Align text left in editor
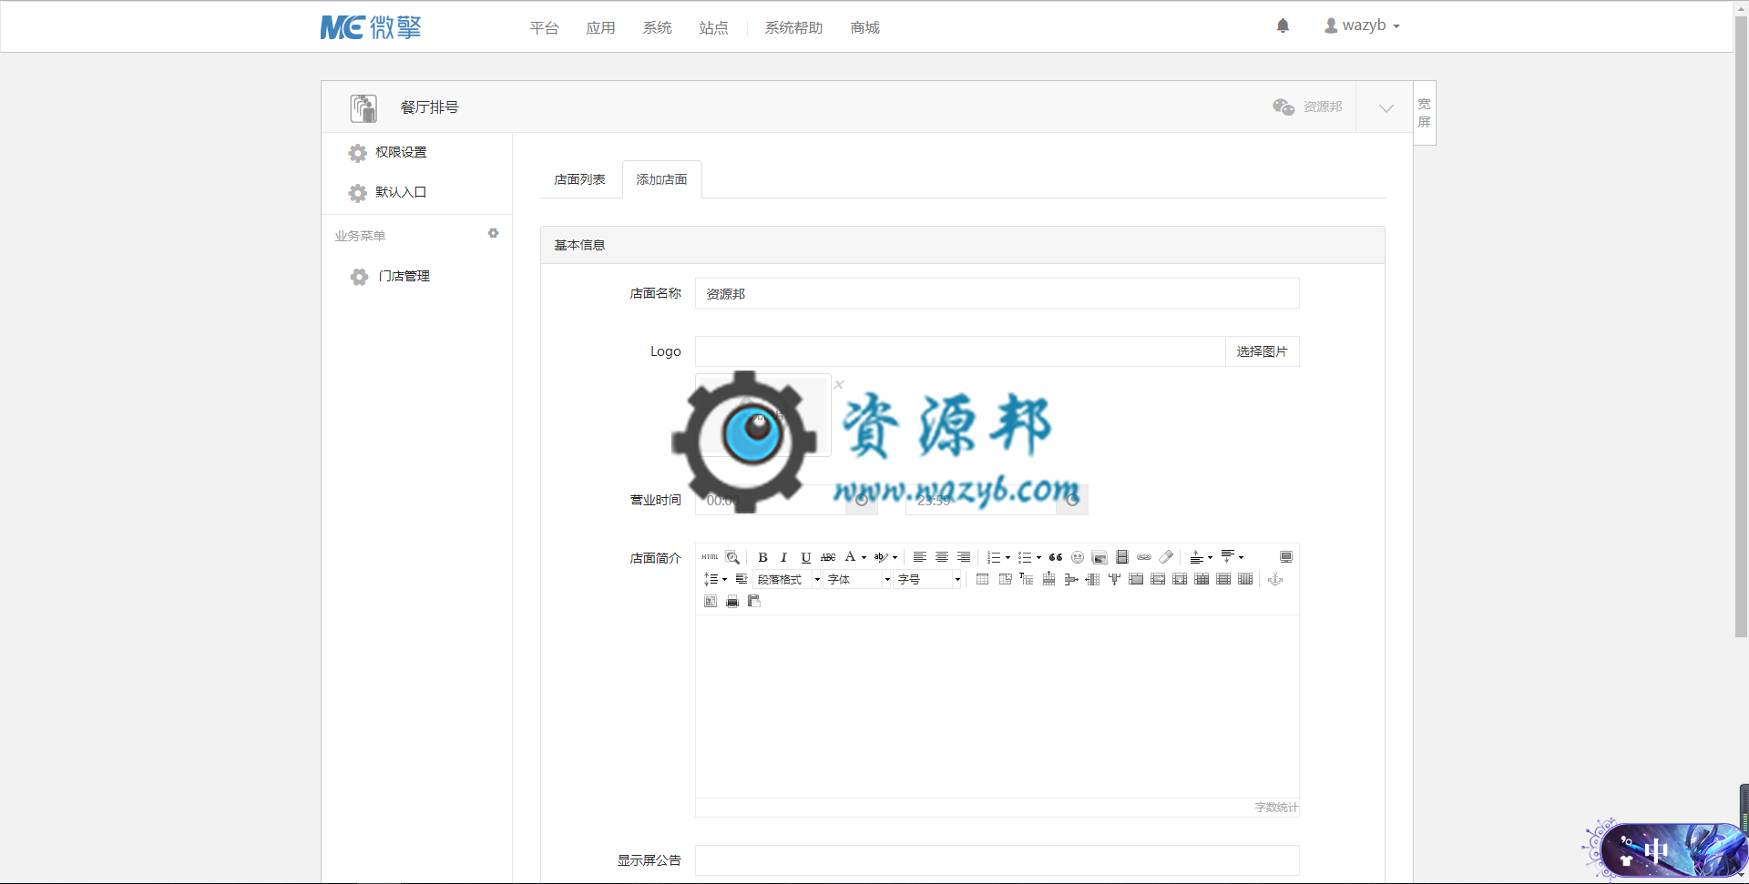 pos(920,557)
